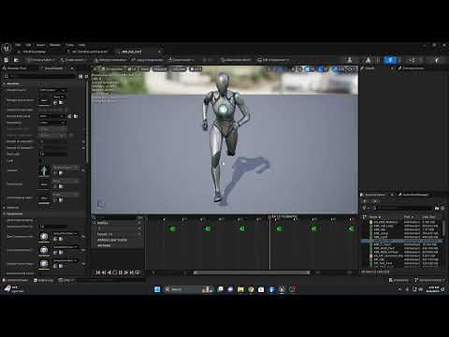Toggle the loop playback button
Screen dimensions: 449x337
[x=138, y=272]
